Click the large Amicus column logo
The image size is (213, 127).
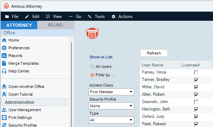(x=92, y=33)
